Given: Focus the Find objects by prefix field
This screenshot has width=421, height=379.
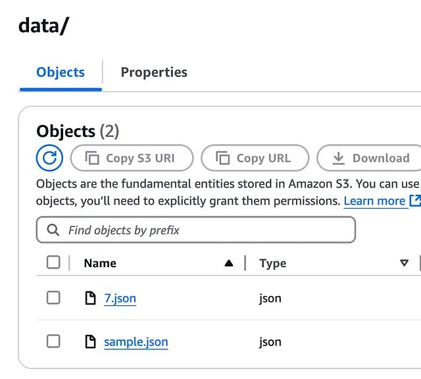Looking at the screenshot, I should [204, 230].
